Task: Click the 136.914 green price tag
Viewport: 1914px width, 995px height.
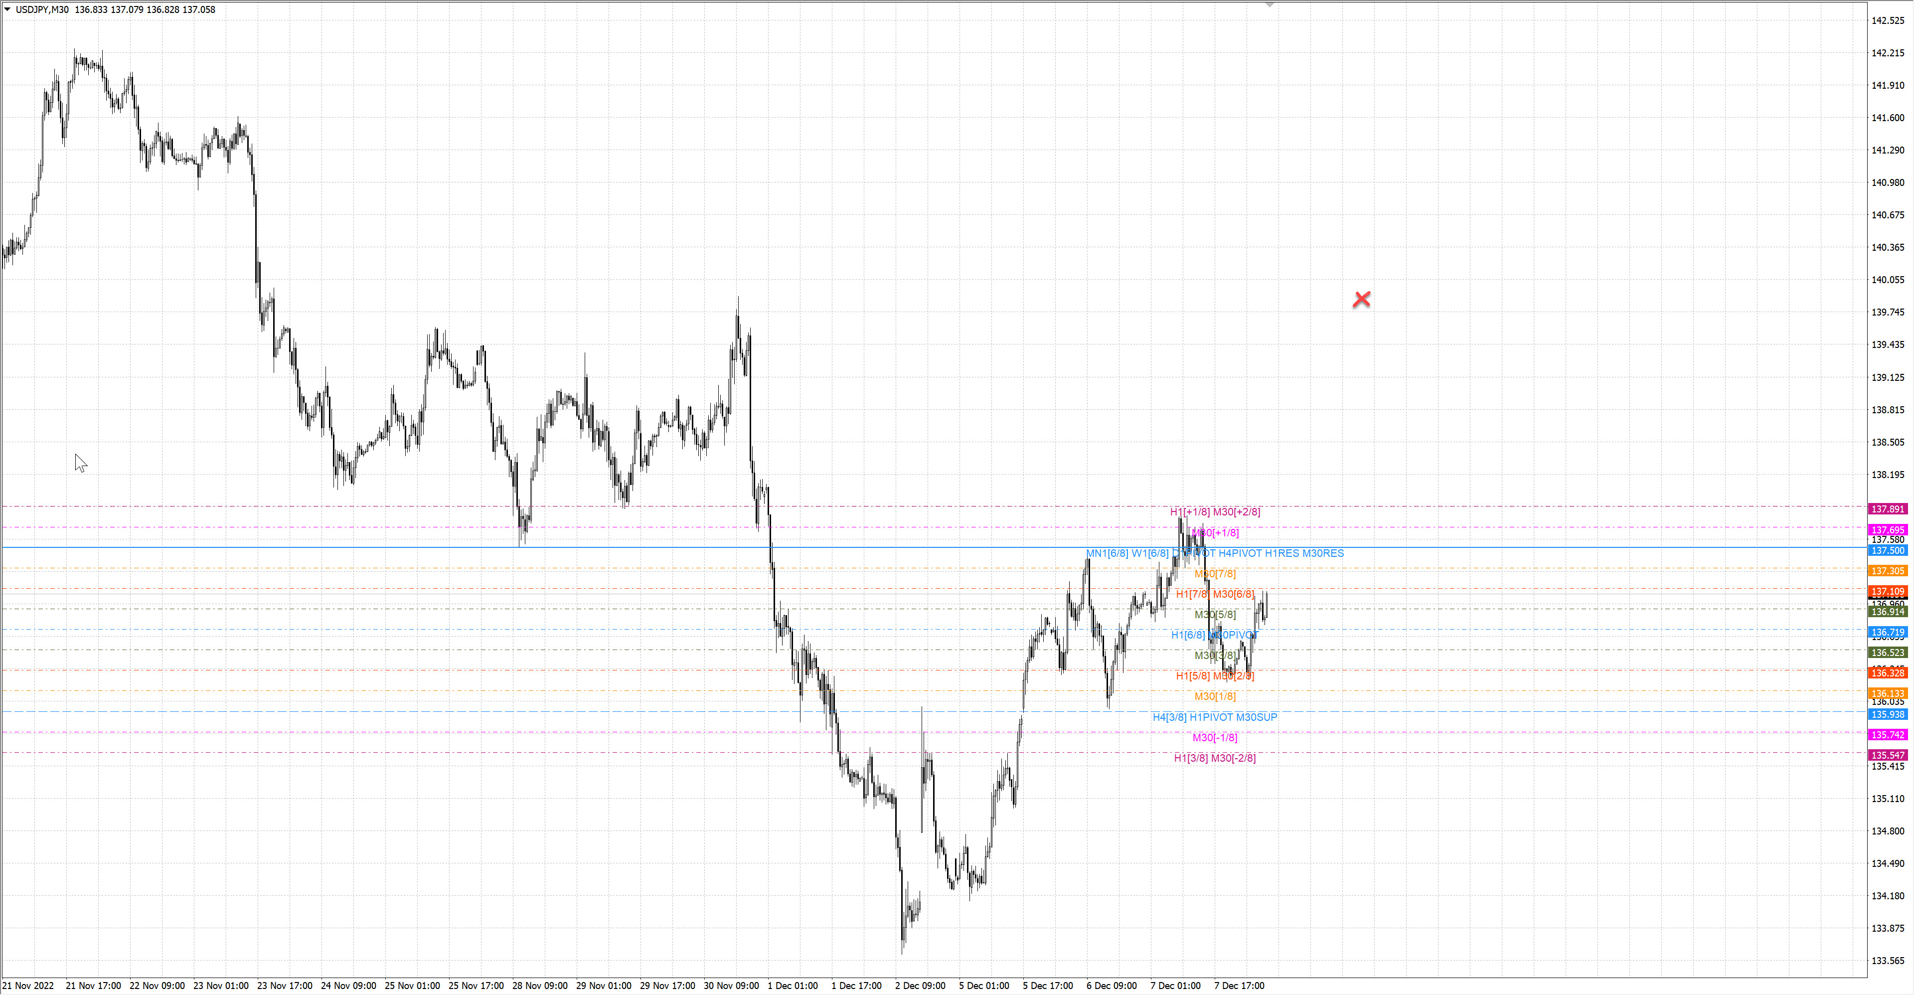Action: click(x=1887, y=612)
